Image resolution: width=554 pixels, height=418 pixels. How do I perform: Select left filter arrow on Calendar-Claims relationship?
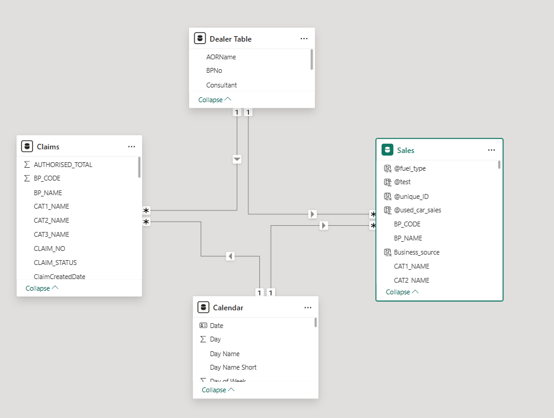click(230, 256)
